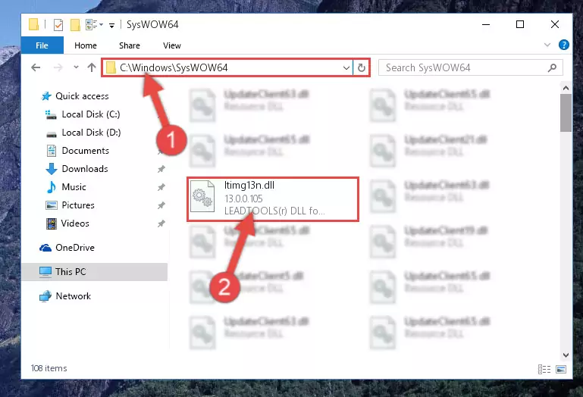This screenshot has height=397, width=583.
Task: Click the Network icon in sidebar
Action: pos(45,296)
